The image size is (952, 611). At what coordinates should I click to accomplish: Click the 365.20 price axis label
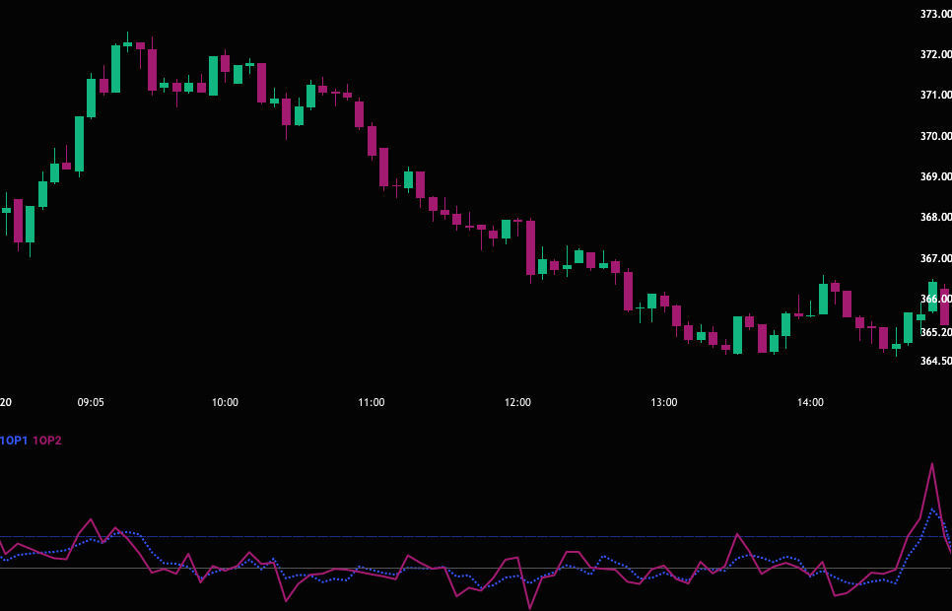point(934,332)
